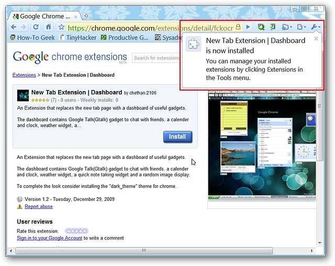Open the bookmarks folder dropdown in the toolbar
The width and height of the screenshot is (335, 266).
pos(286,27)
